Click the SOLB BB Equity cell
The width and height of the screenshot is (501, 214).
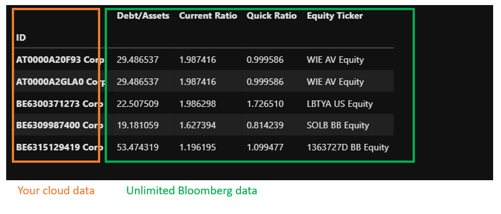[338, 126]
